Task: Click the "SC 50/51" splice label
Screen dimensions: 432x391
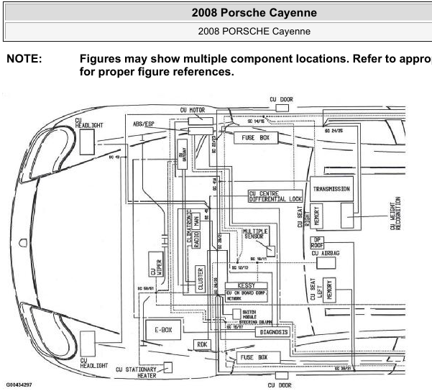Action: pyautogui.click(x=145, y=288)
